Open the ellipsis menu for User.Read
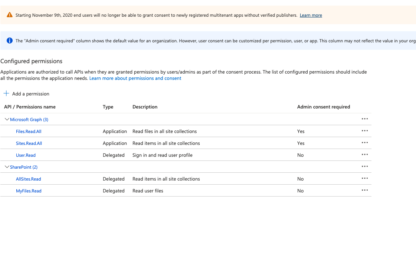Image resolution: width=416 pixels, height=253 pixels. (x=365, y=155)
